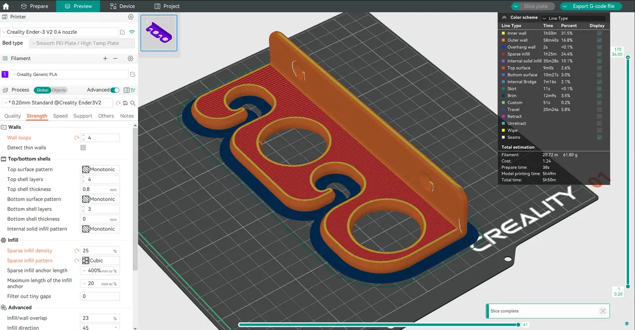Open Sparse infill pattern Cubic dropdown
Screen dimensions: 635x330
tap(101, 261)
